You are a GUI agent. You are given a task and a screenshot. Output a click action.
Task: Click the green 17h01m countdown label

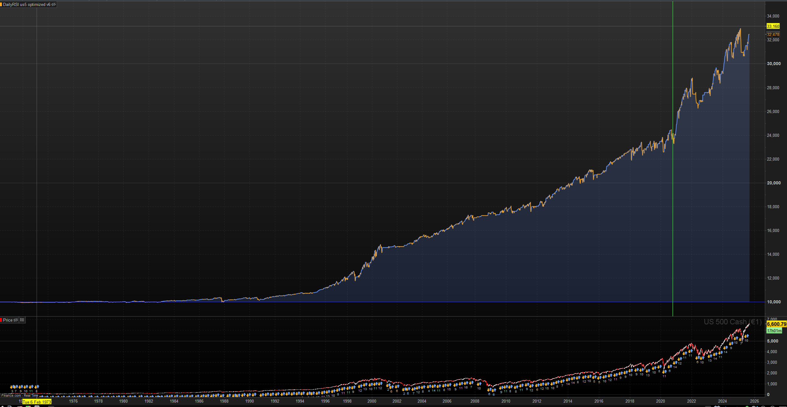tap(774, 331)
